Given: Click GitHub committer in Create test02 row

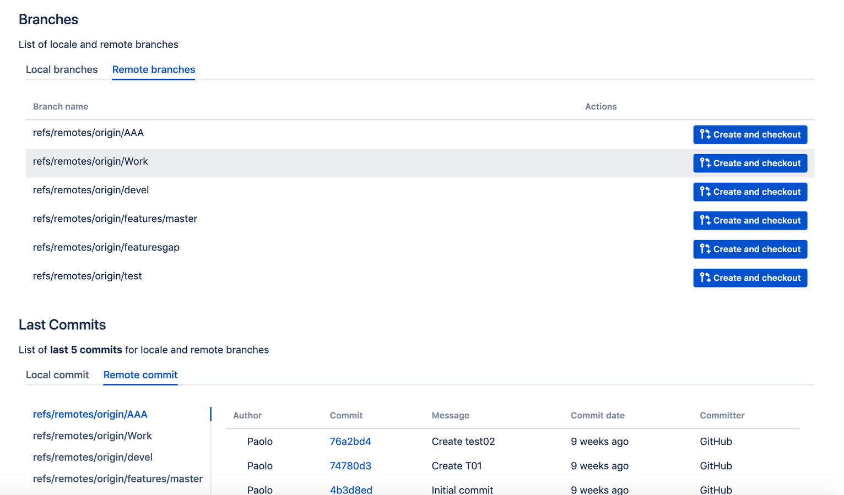Looking at the screenshot, I should 716,442.
